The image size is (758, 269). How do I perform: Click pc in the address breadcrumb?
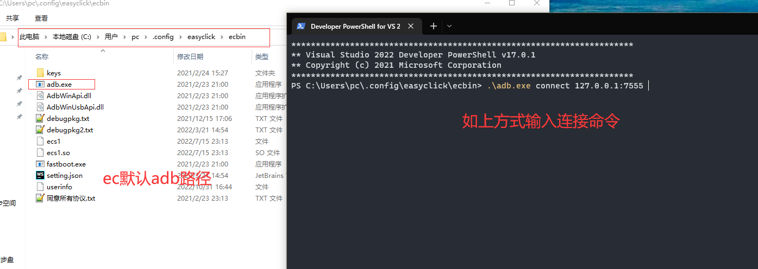135,37
